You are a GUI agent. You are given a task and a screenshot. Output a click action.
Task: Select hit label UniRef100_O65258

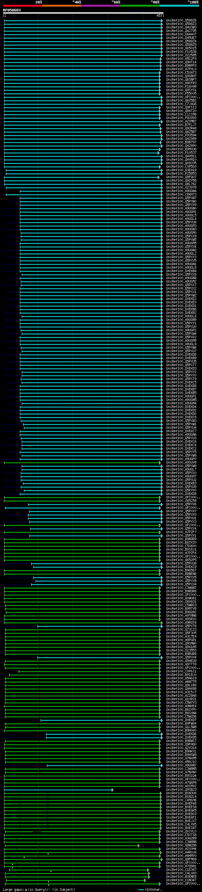(181, 501)
